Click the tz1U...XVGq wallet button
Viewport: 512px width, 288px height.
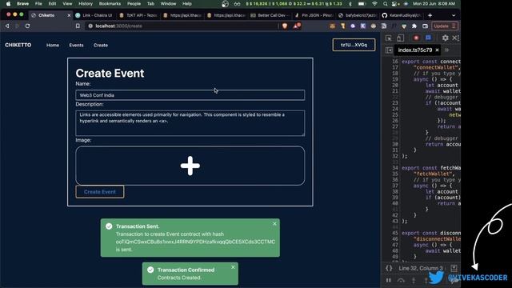pos(354,45)
